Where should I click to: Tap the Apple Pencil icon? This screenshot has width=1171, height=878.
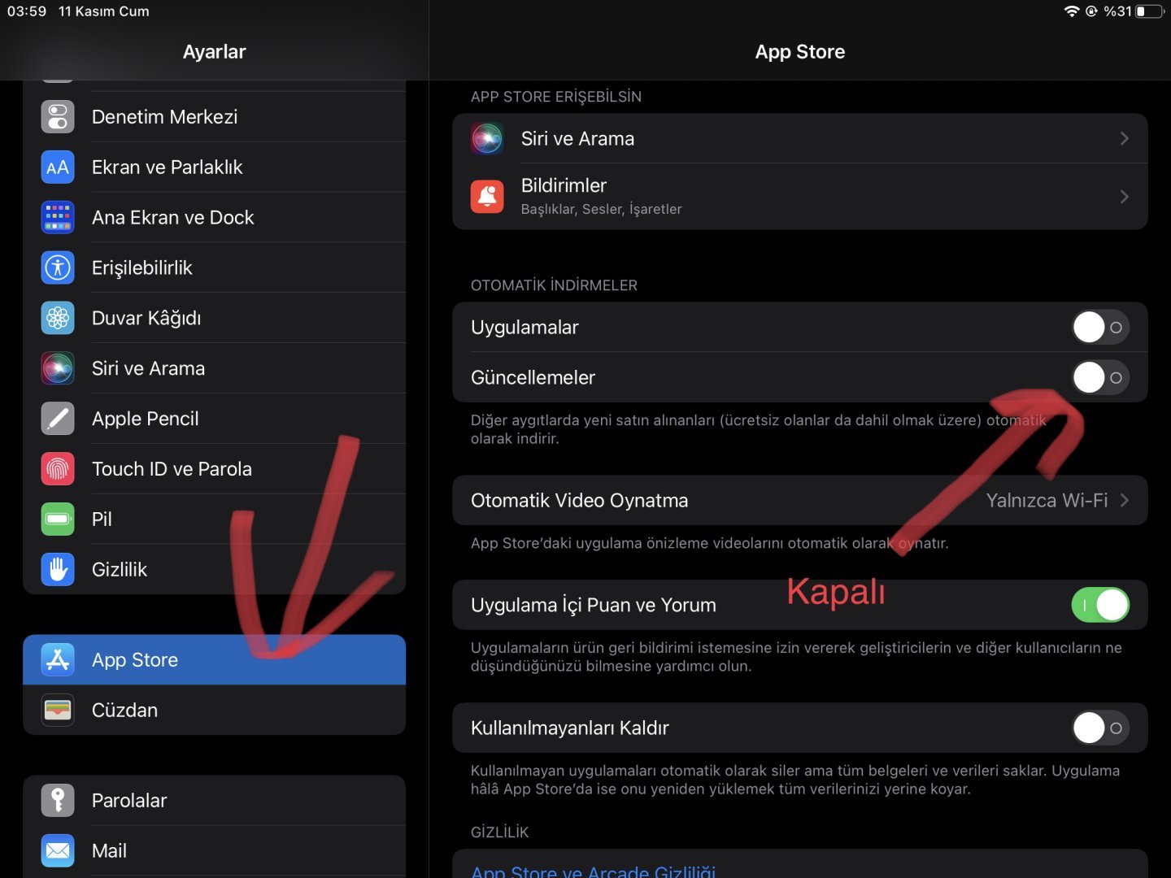tap(58, 419)
